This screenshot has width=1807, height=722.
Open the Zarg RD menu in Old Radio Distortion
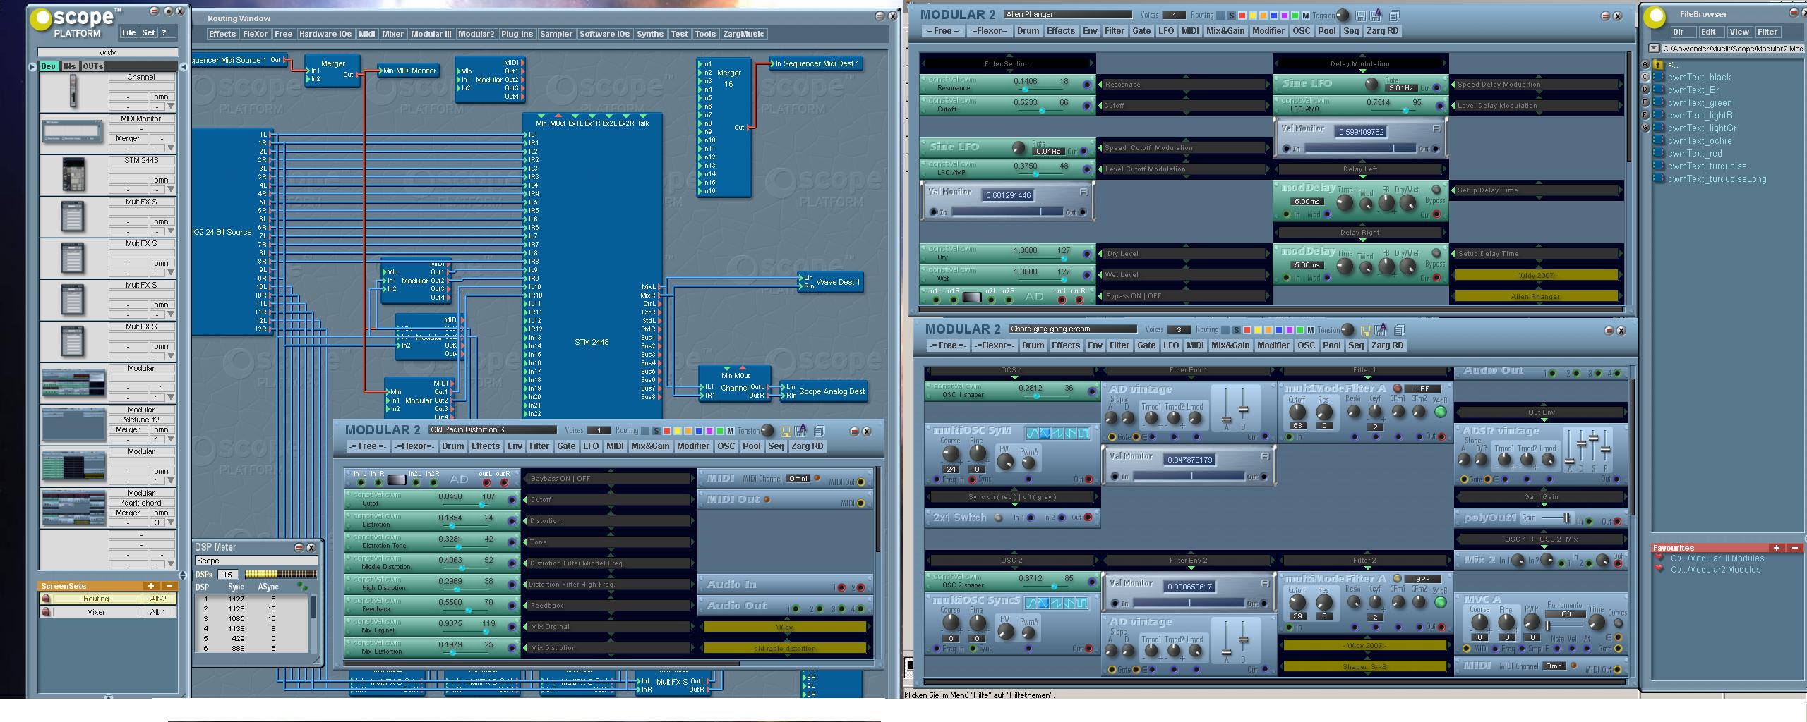[x=807, y=446]
